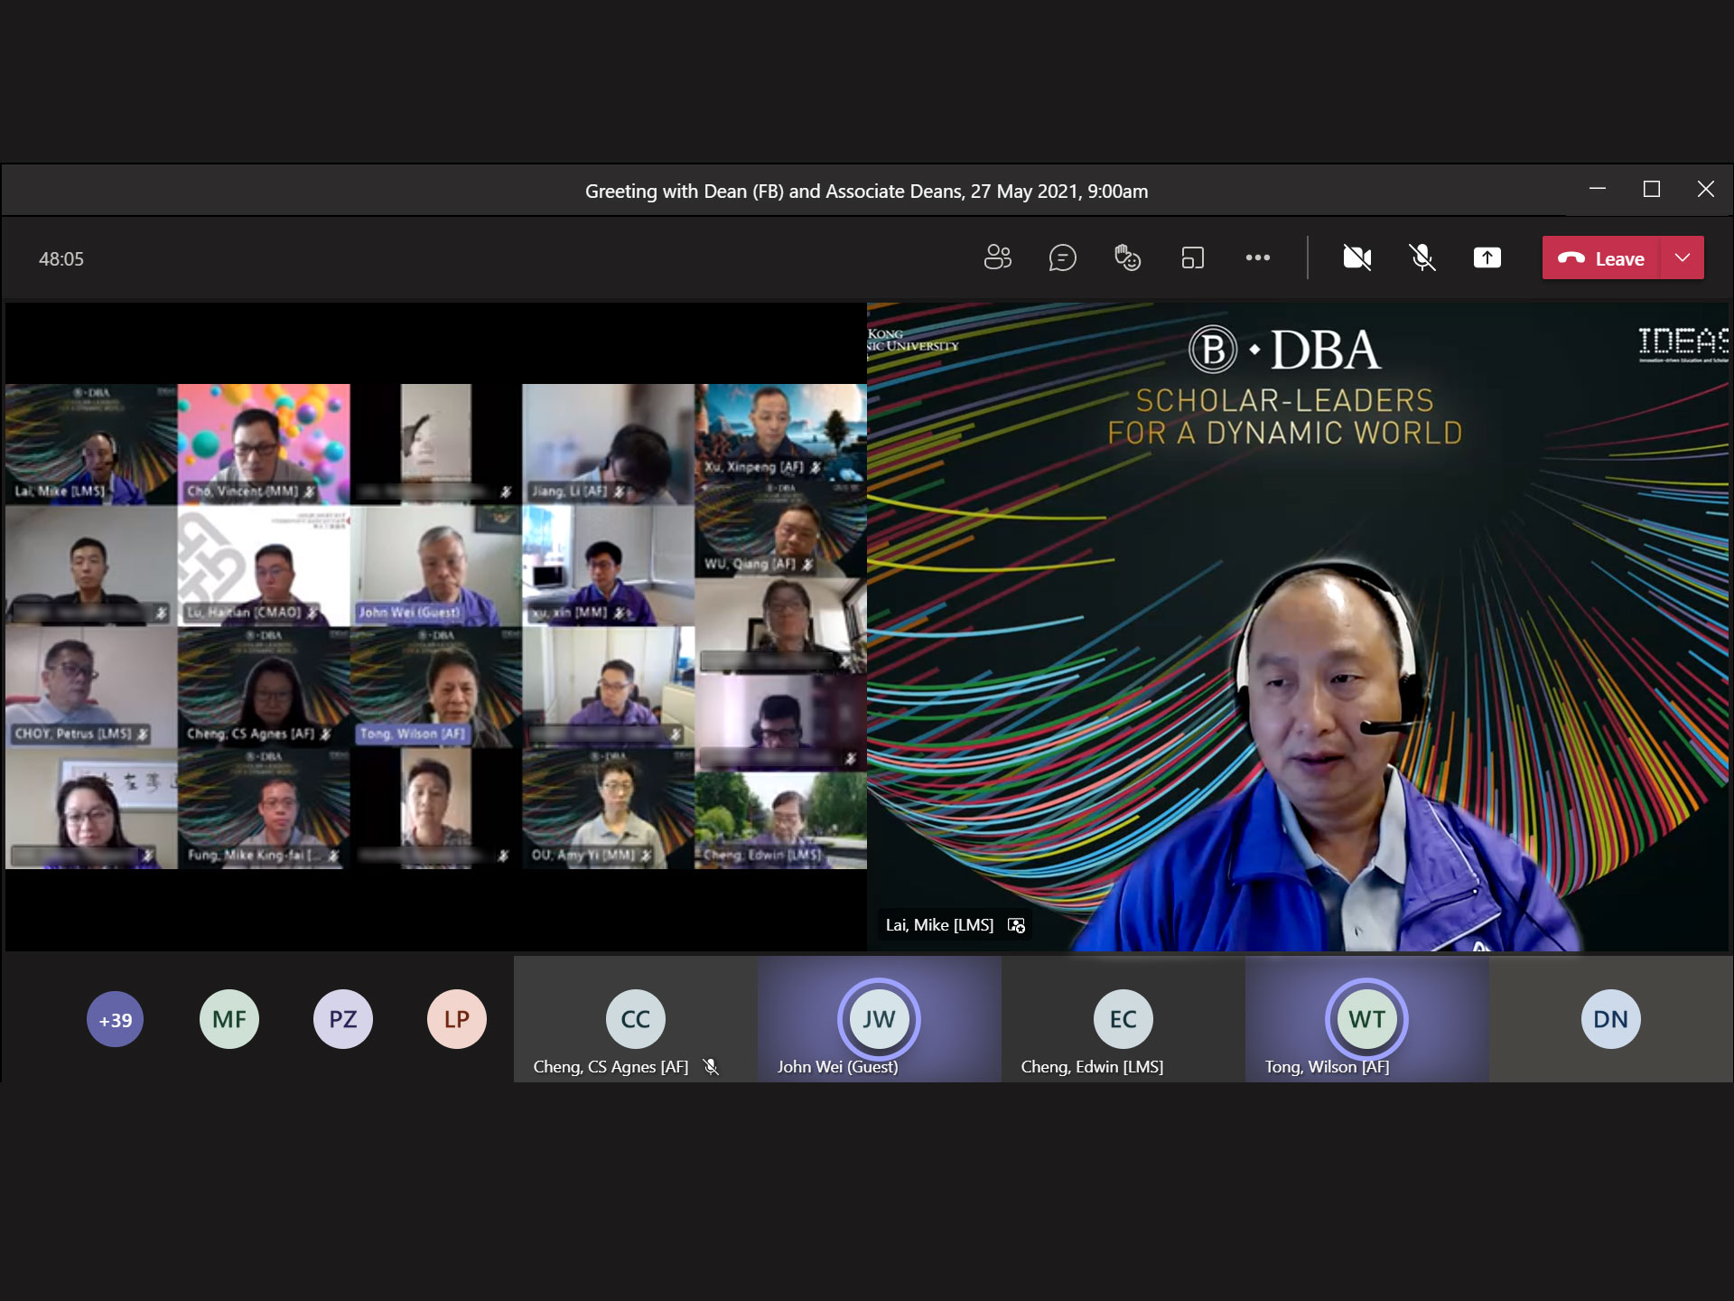Toggle the camera on

(1356, 258)
